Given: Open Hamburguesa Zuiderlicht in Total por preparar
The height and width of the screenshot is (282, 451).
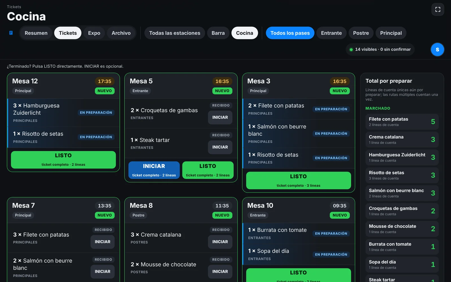Looking at the screenshot, I should coord(402,157).
